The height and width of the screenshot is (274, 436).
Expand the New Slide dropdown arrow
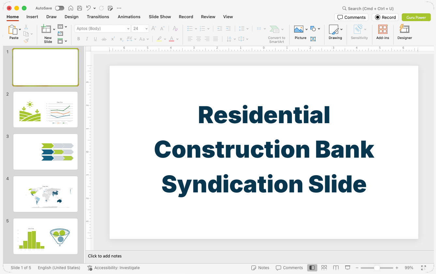click(x=54, y=29)
